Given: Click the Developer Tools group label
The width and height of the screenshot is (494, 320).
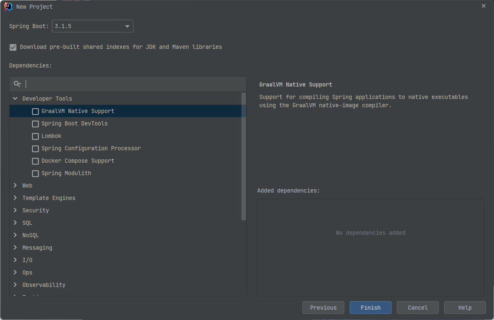Looking at the screenshot, I should click(x=47, y=99).
